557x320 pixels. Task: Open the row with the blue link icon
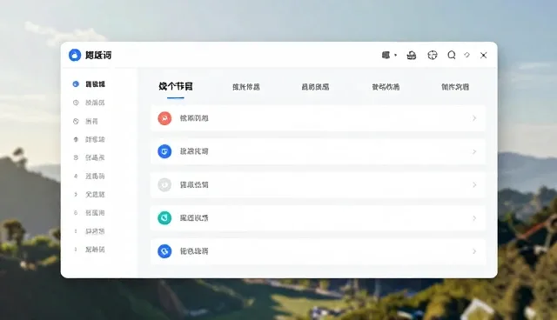point(318,251)
